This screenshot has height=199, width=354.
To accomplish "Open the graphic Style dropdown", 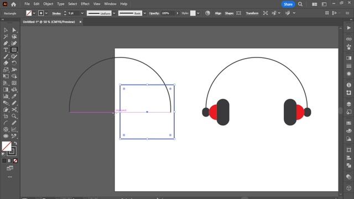I will (x=198, y=13).
